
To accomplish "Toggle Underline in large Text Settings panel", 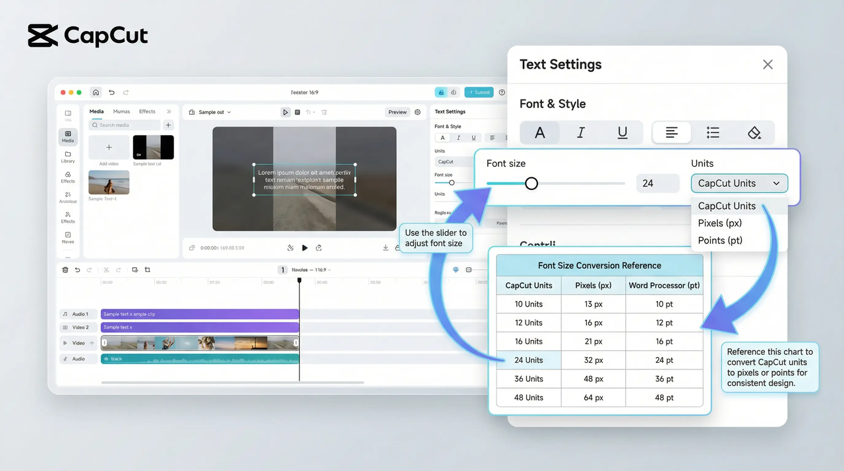I will pos(622,133).
